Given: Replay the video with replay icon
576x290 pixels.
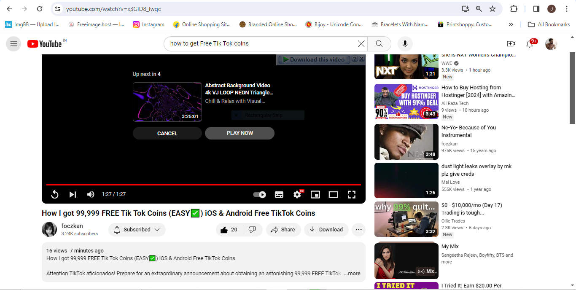Looking at the screenshot, I should pos(55,194).
